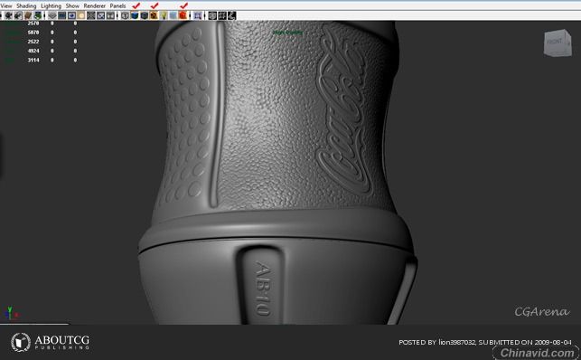Image resolution: width=581 pixels, height=360 pixels.
Task: Open the Panels menu
Action: coord(117,6)
